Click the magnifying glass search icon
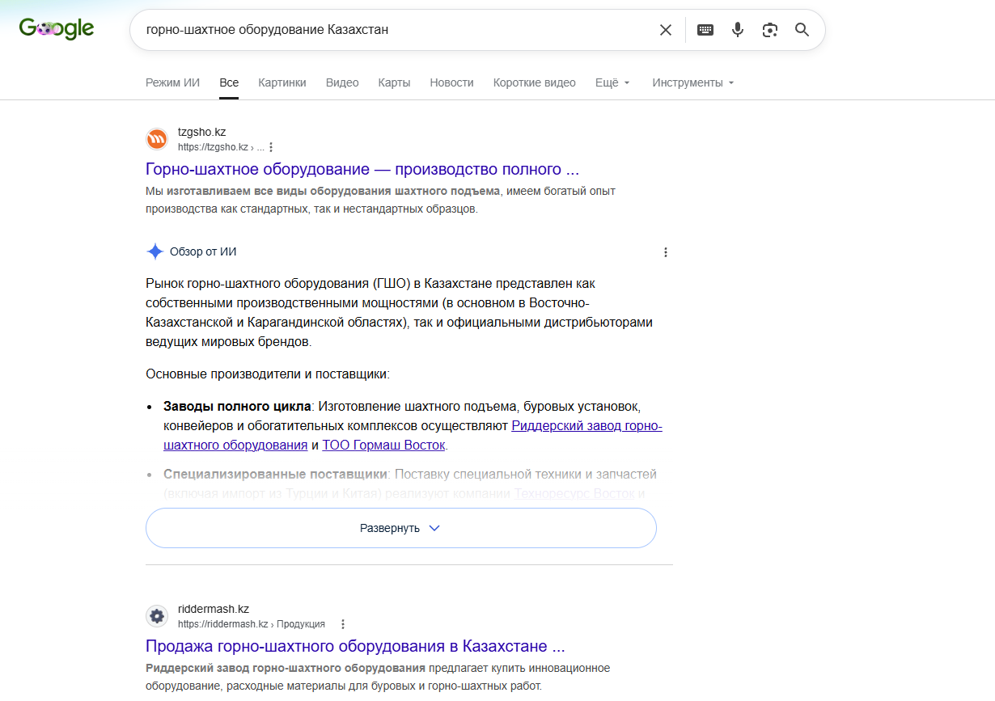The image size is (995, 701). coord(802,30)
